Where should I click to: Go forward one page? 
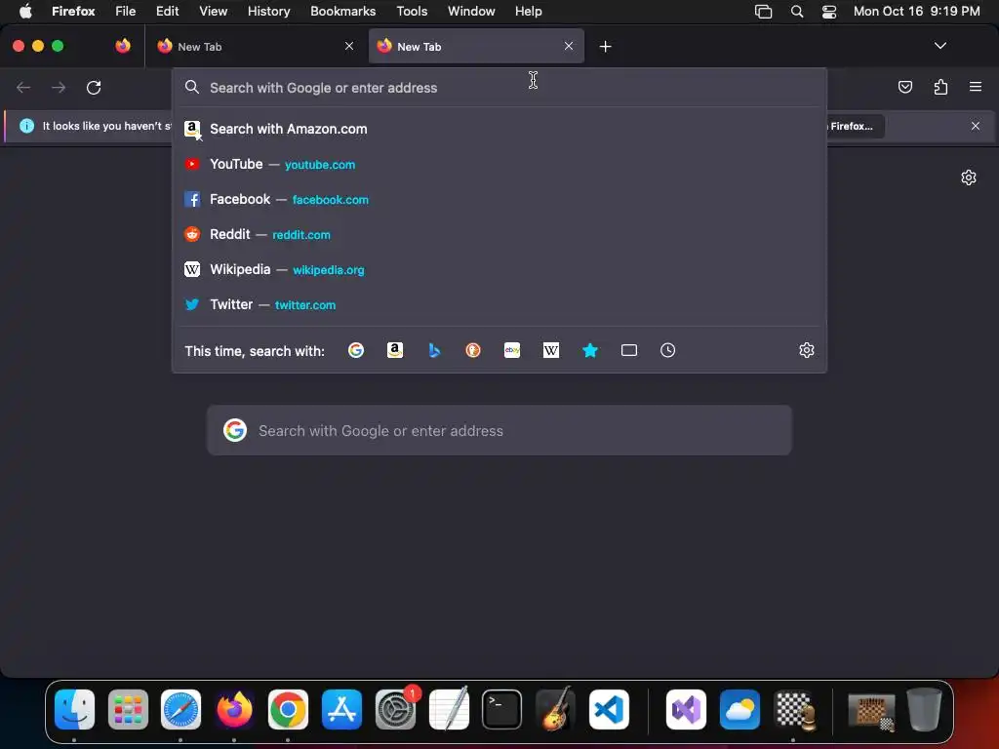pyautogui.click(x=59, y=87)
